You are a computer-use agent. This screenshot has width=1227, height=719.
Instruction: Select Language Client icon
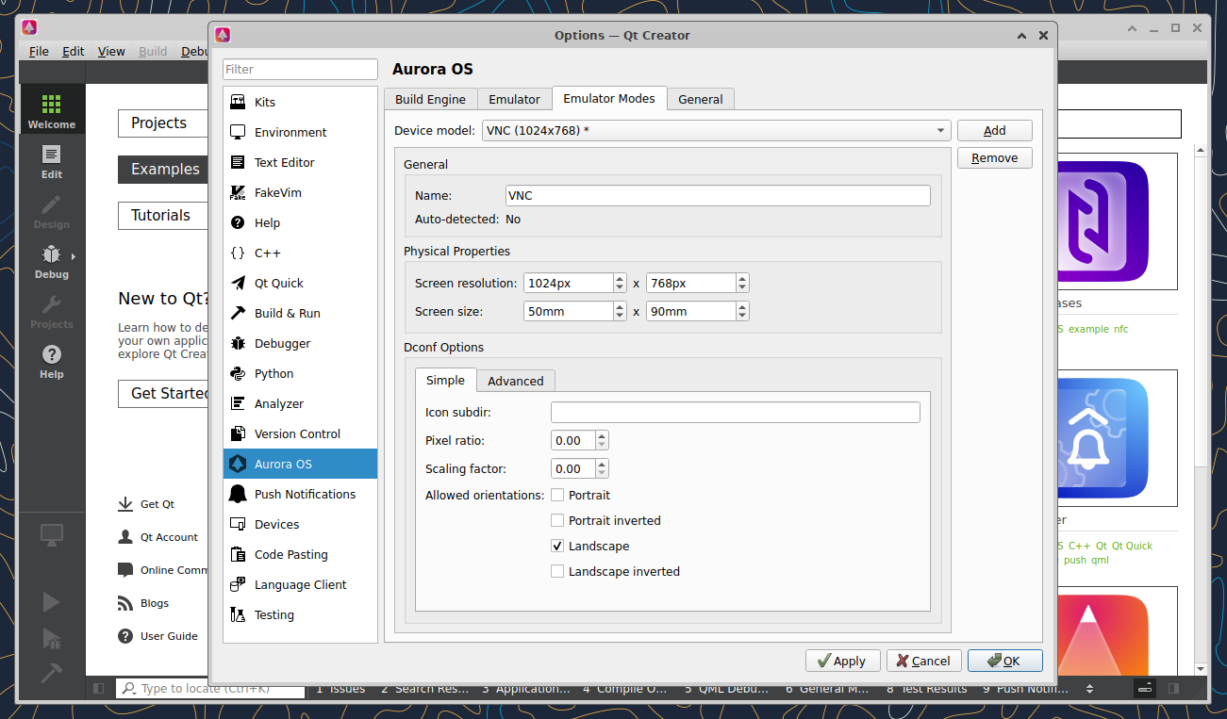[x=238, y=584]
